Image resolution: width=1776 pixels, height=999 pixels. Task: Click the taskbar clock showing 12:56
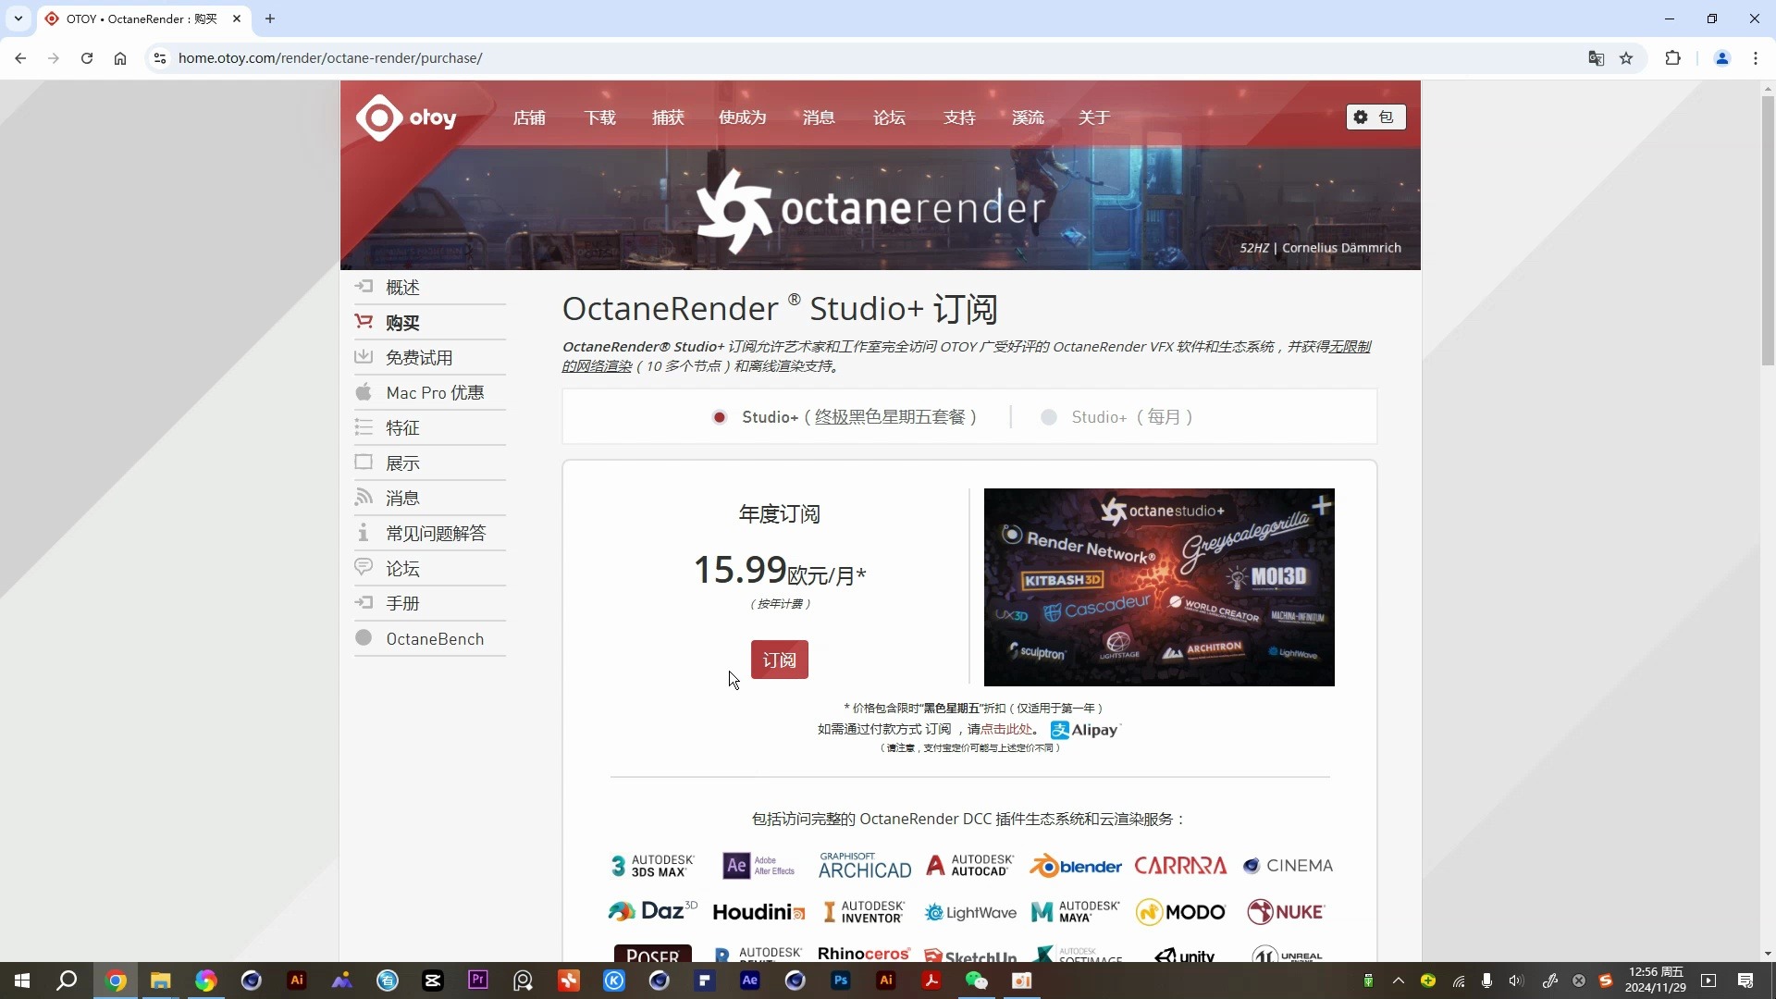pos(1656,980)
